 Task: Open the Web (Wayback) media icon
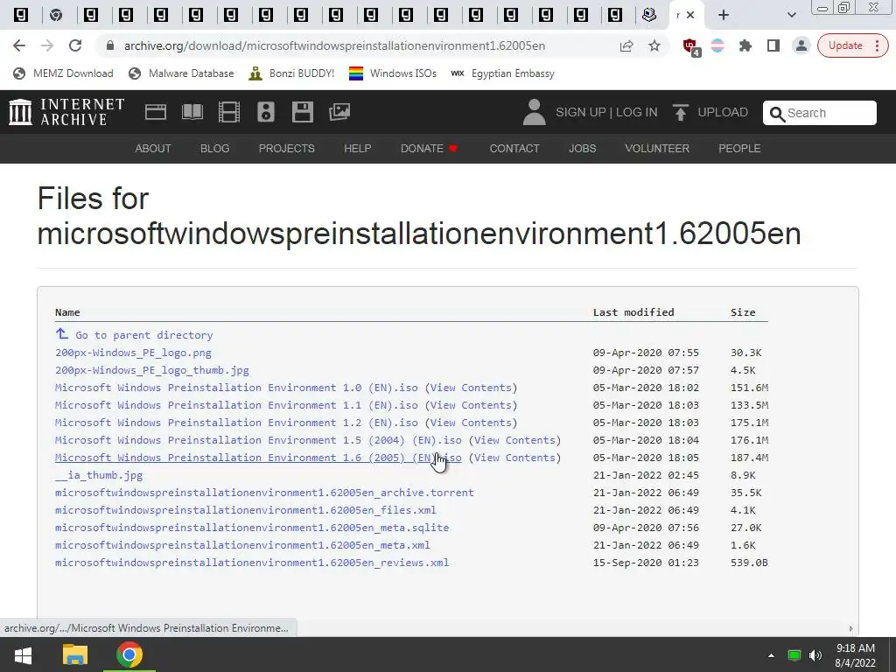(x=156, y=112)
